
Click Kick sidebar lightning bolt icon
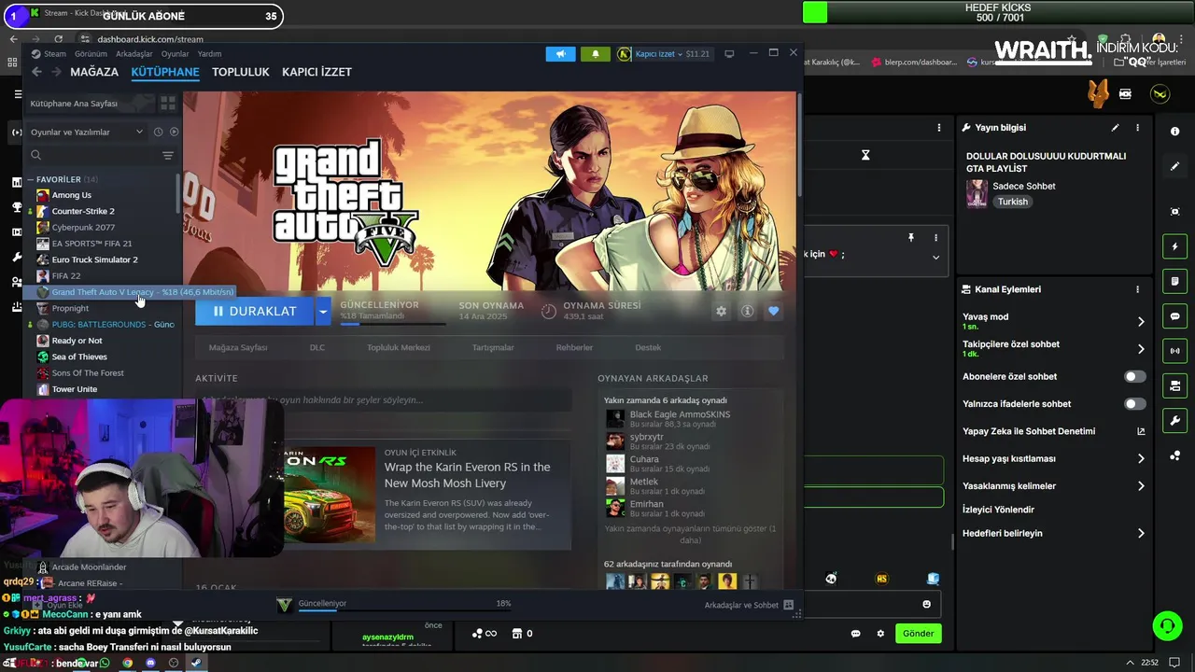pos(1174,246)
